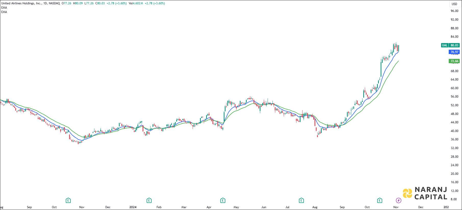The height and width of the screenshot is (210, 462).
Task: Click the Jun label on time axis
Action: click(264, 207)
